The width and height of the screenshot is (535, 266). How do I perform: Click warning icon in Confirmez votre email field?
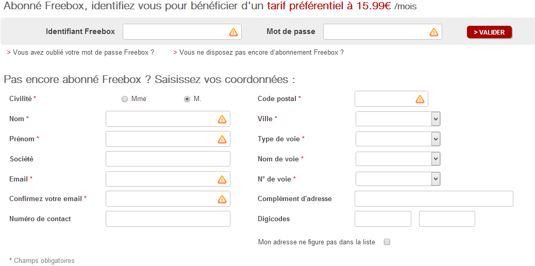[x=222, y=199]
